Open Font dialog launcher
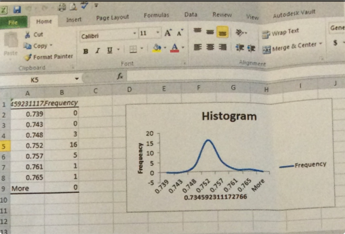 (184, 63)
